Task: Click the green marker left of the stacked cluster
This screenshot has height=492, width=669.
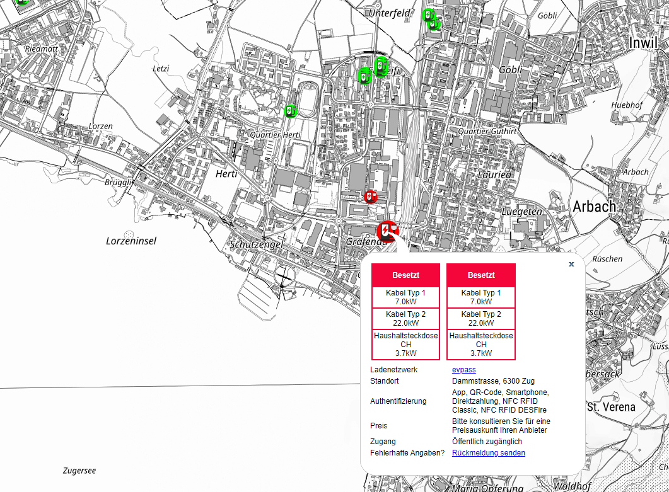Action: click(364, 76)
